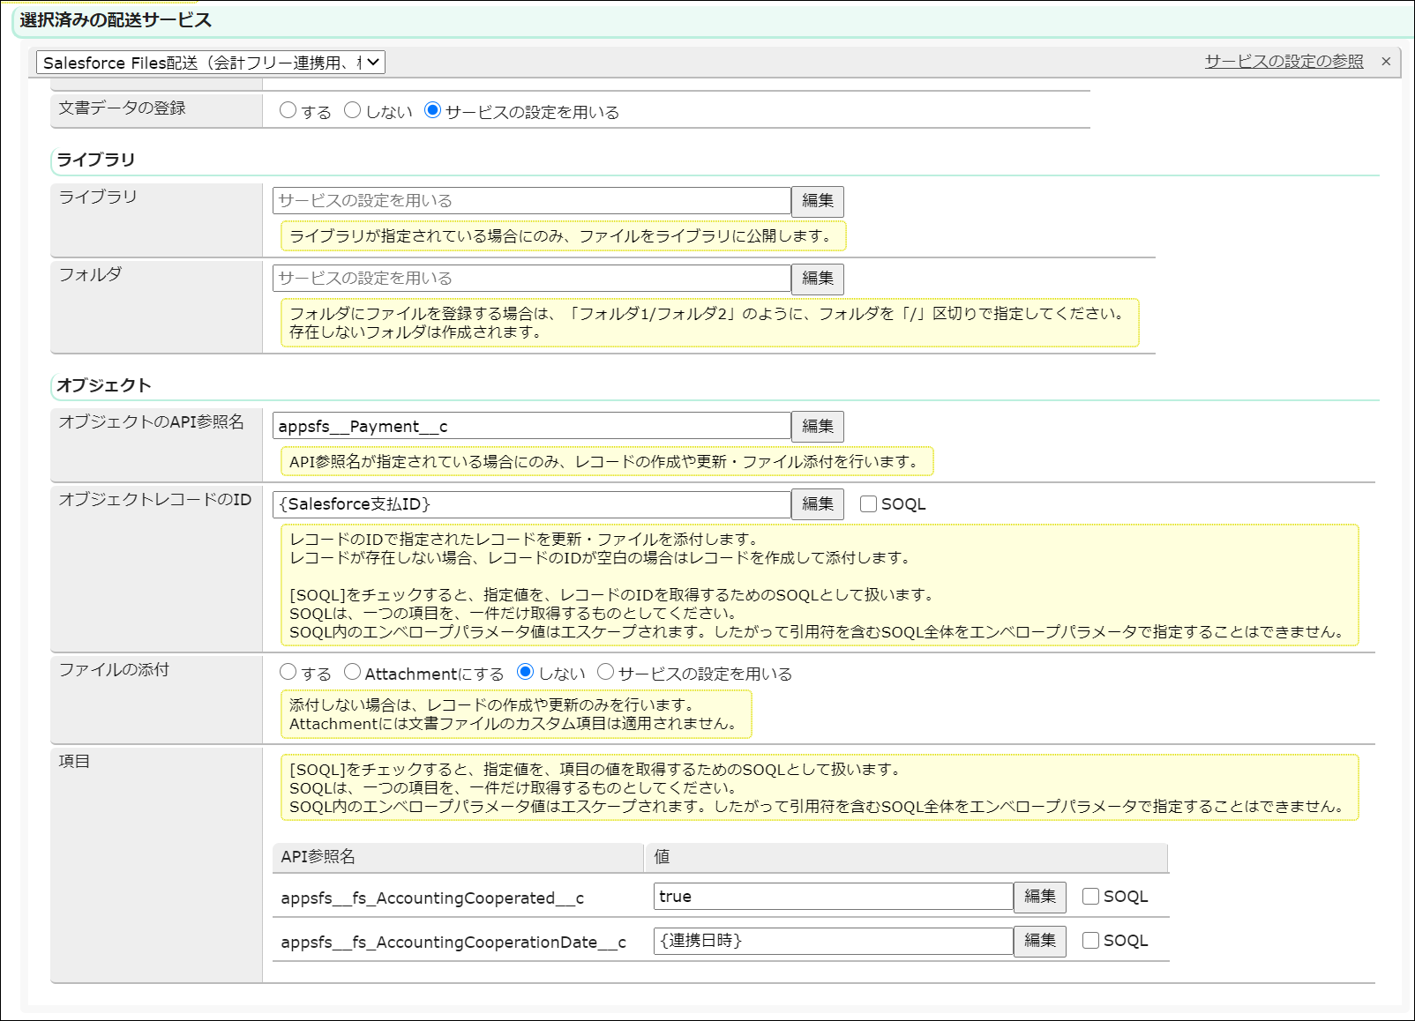Select する for 文書データの登録
Image resolution: width=1415 pixels, height=1021 pixels.
[288, 111]
